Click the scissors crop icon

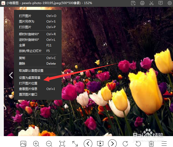pos(151,3)
